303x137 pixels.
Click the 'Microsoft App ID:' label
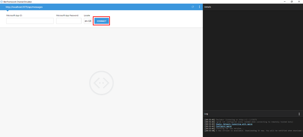pyautogui.click(x=15, y=15)
